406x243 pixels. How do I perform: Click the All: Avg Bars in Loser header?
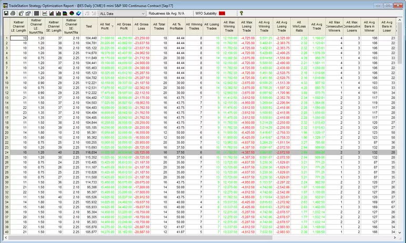point(387,26)
